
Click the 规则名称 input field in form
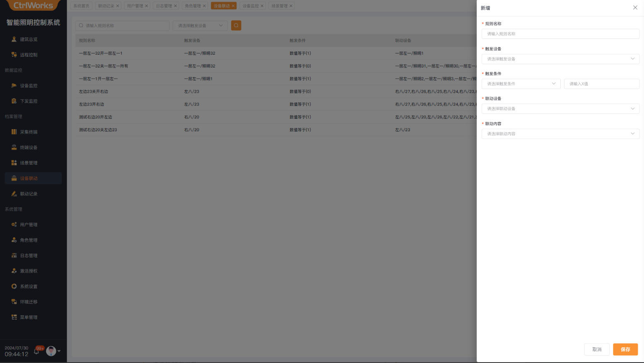pyautogui.click(x=560, y=34)
